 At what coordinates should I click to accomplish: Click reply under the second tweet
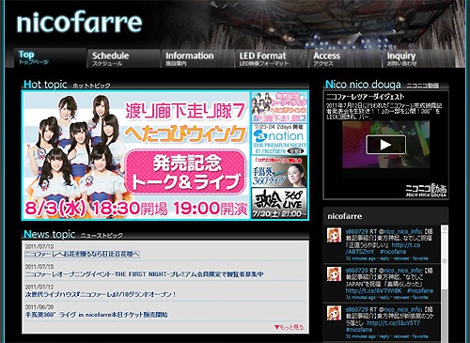pos(384,297)
